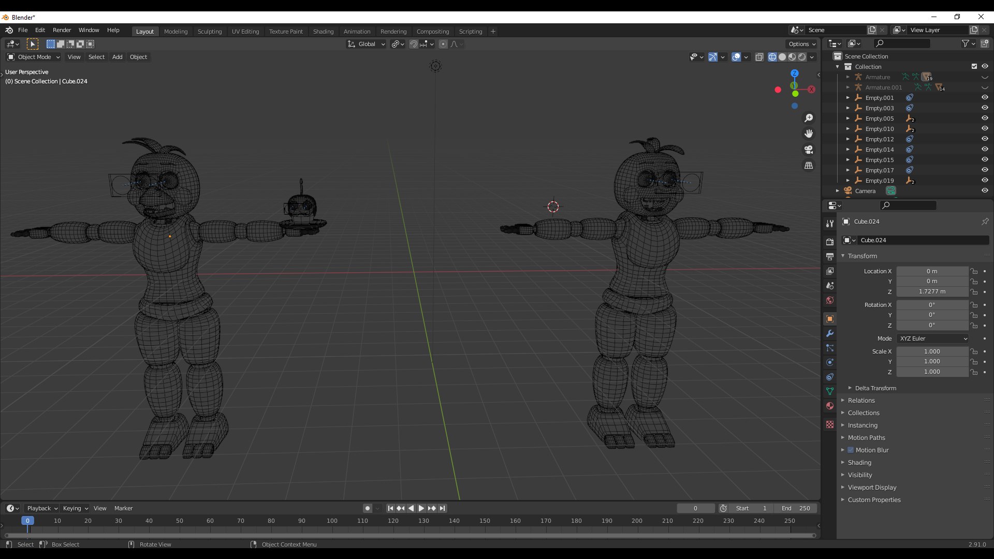Add a new collection in the outliner

(985, 43)
